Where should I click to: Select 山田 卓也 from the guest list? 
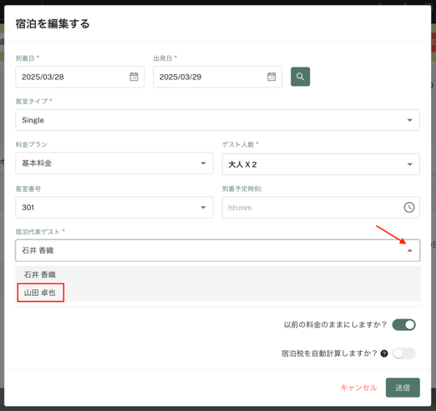41,293
